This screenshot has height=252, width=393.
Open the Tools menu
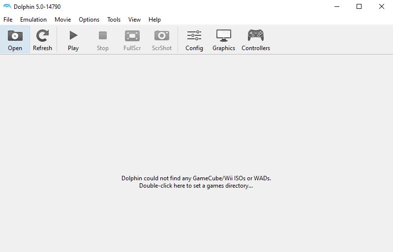(114, 20)
